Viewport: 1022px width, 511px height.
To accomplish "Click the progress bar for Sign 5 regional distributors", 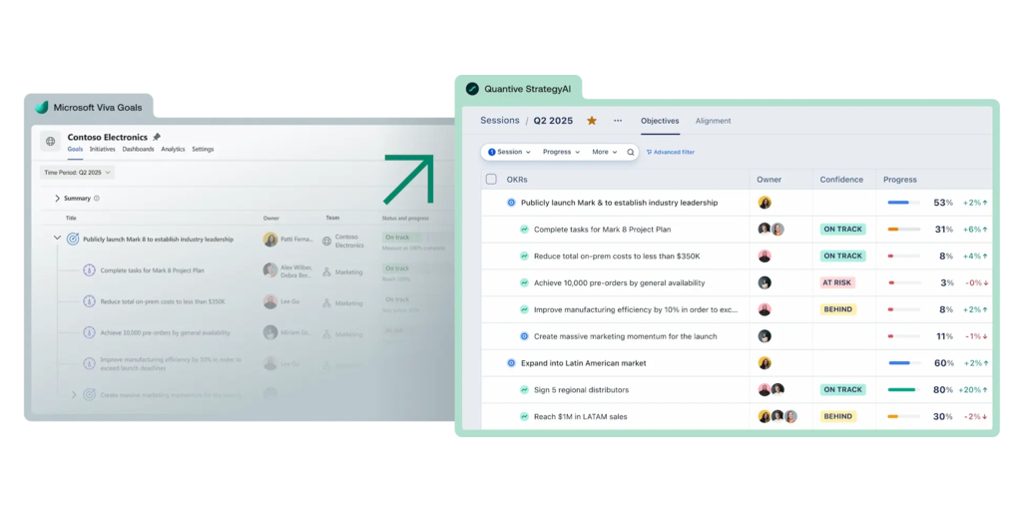I will point(902,390).
